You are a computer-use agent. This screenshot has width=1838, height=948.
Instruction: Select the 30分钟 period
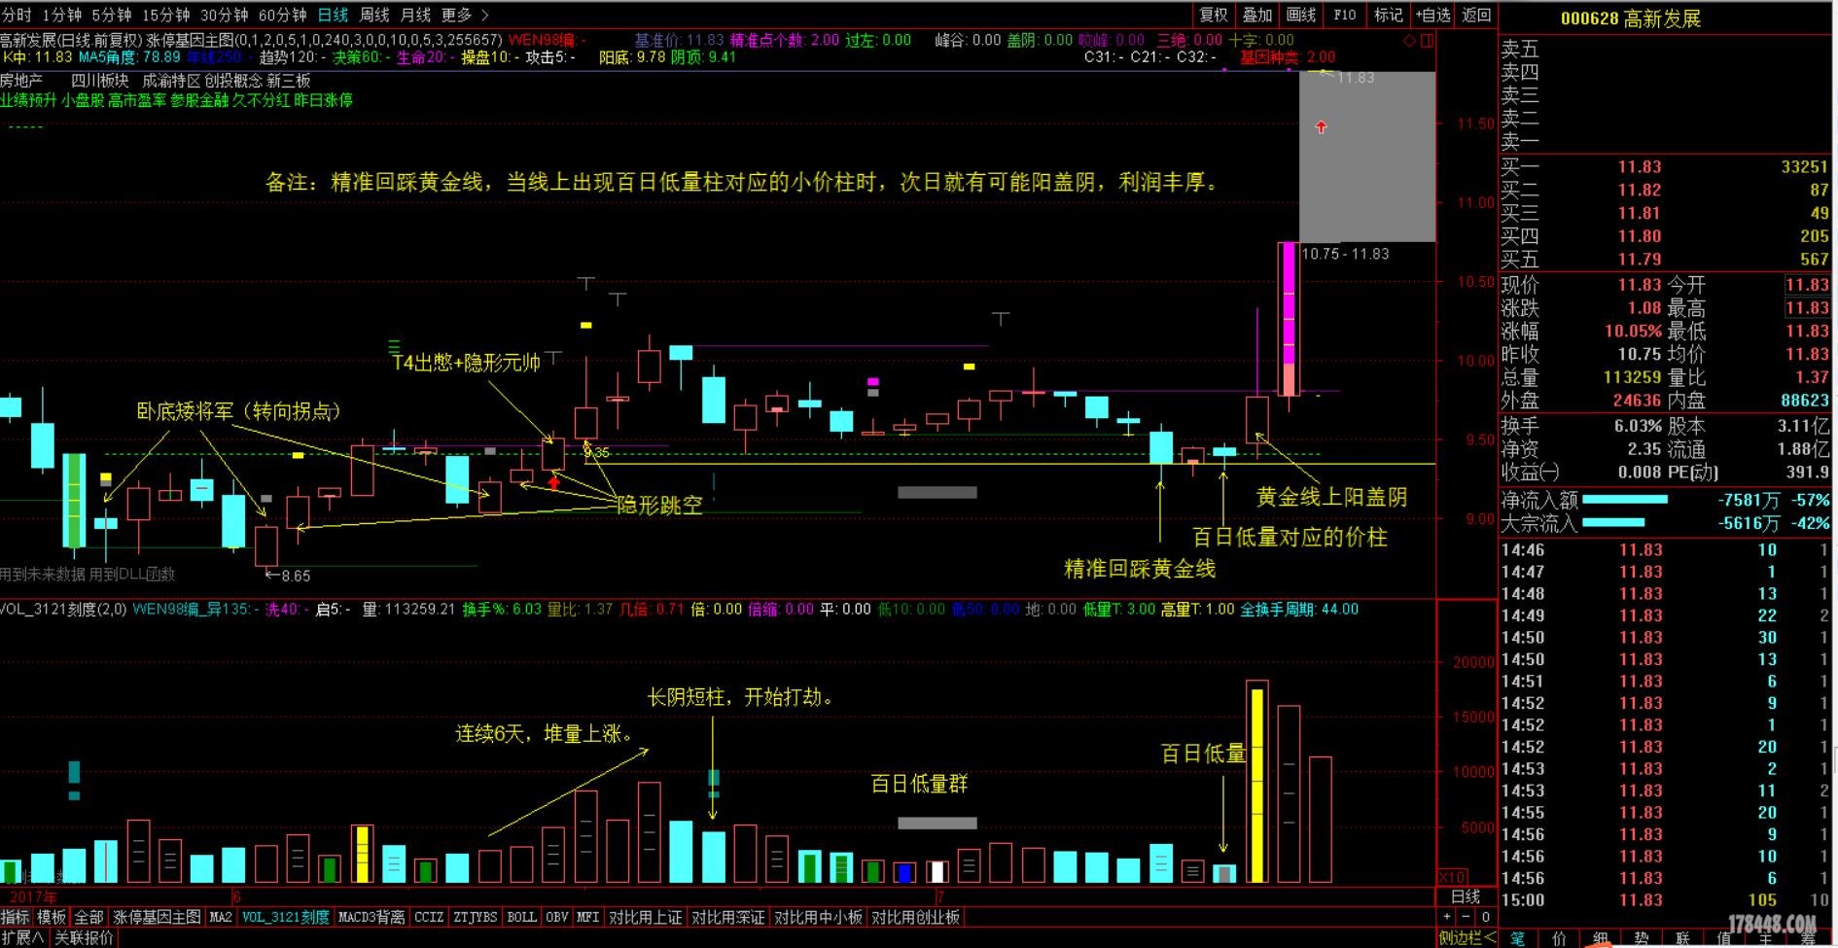pyautogui.click(x=225, y=15)
